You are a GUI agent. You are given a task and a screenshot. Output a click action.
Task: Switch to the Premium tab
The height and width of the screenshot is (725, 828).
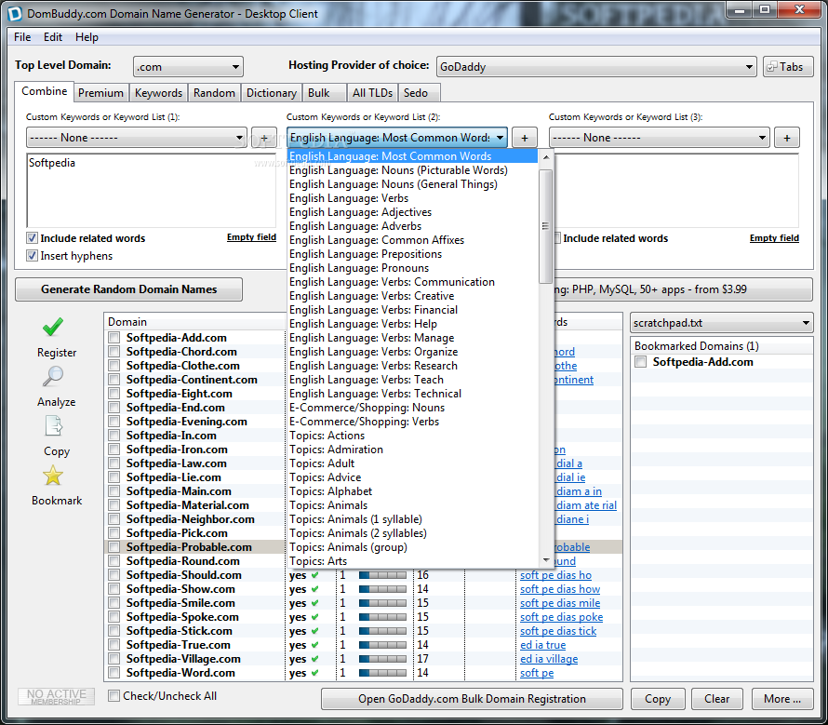pos(100,93)
